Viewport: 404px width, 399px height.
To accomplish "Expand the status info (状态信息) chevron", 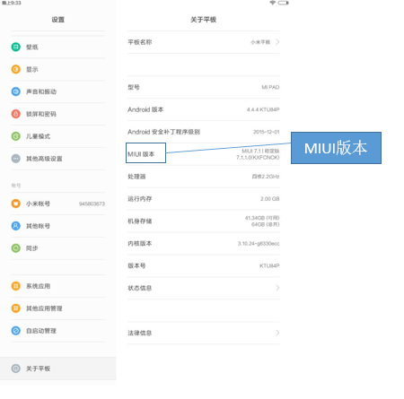I will tap(277, 288).
